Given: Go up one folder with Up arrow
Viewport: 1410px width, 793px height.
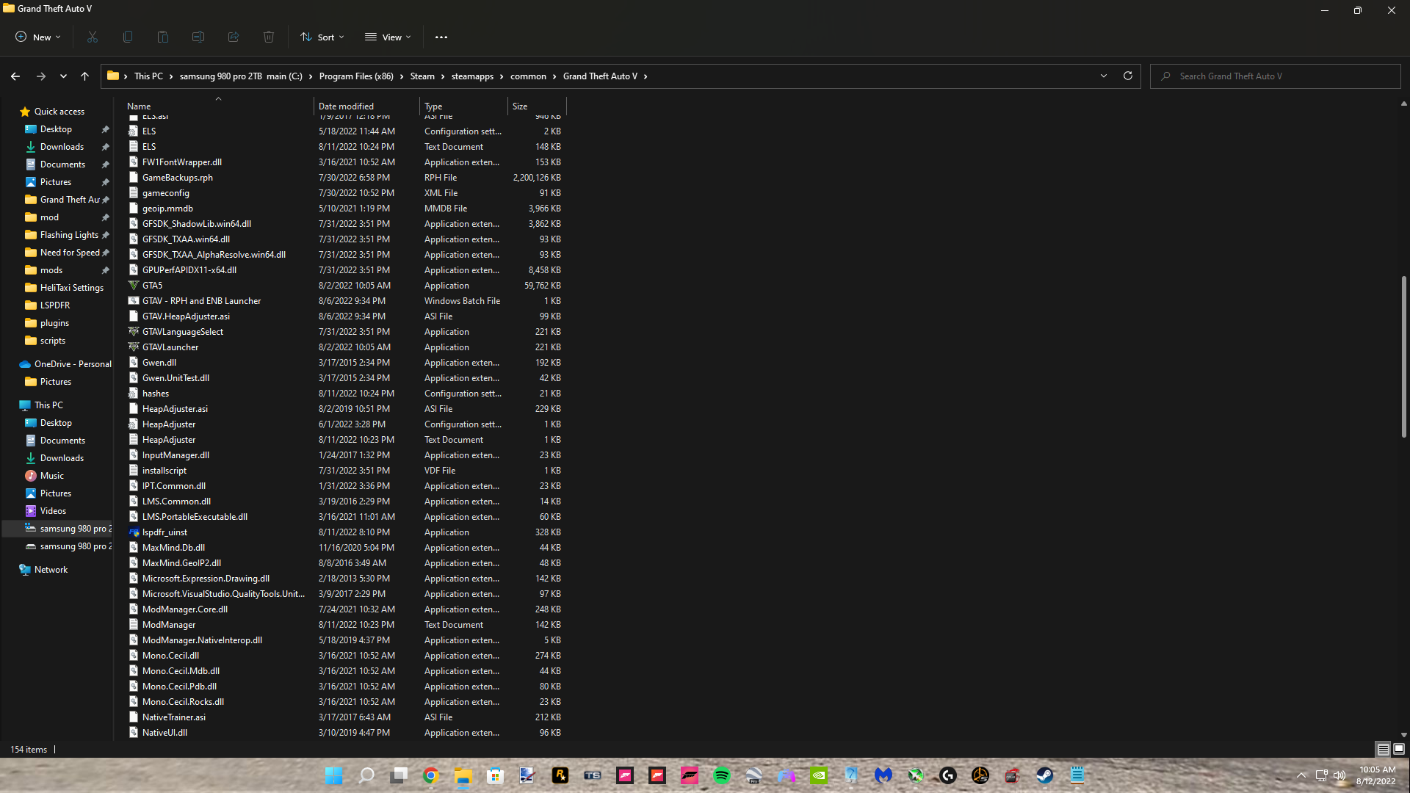Looking at the screenshot, I should click(x=84, y=76).
